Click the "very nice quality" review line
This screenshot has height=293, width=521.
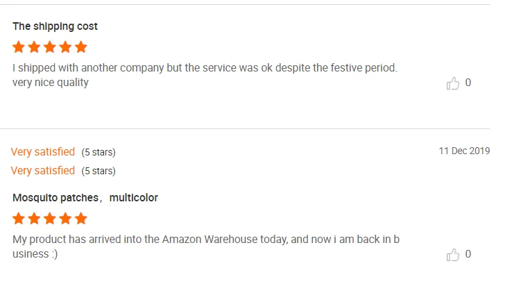(x=51, y=83)
